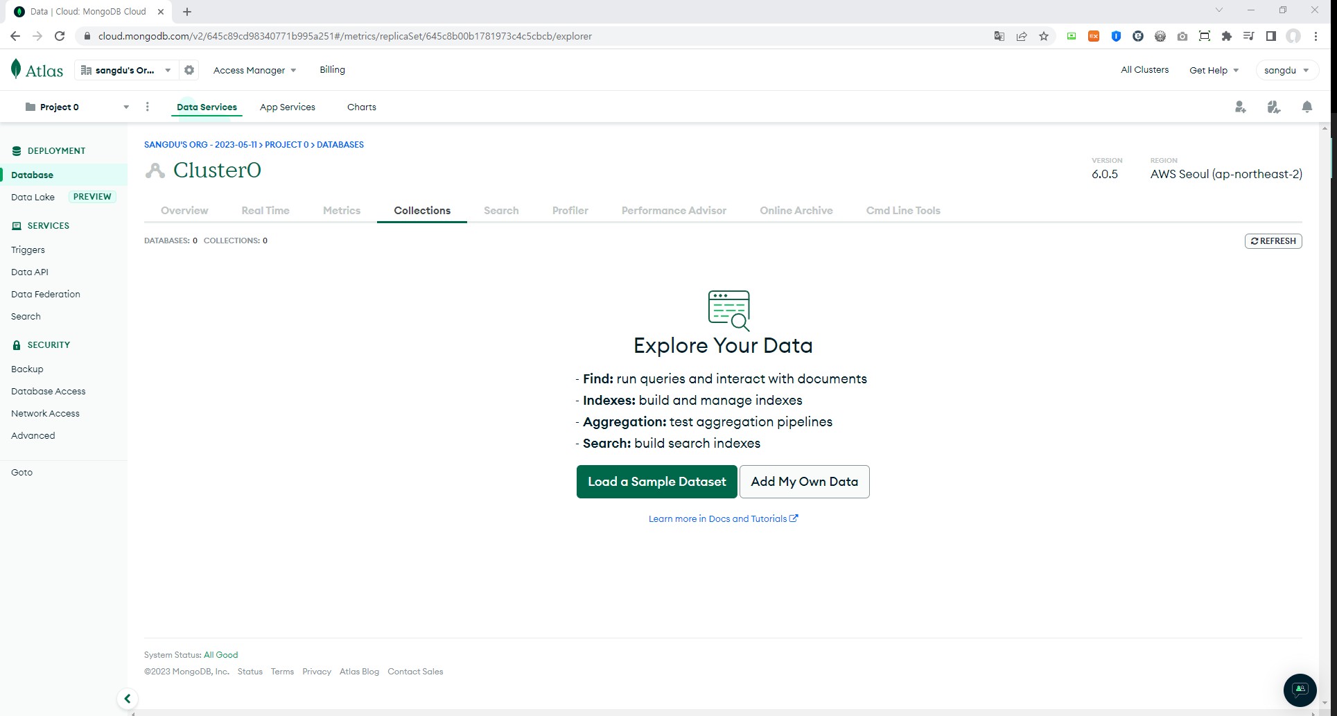The width and height of the screenshot is (1337, 716).
Task: Switch to the Charts tab
Action: point(362,107)
